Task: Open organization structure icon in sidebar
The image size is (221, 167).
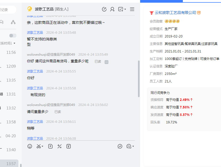Action: tap(13, 22)
